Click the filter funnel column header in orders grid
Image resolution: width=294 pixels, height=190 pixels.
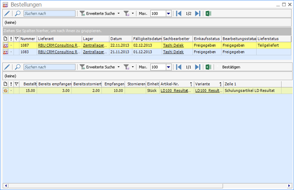pyautogui.click(x=16, y=39)
